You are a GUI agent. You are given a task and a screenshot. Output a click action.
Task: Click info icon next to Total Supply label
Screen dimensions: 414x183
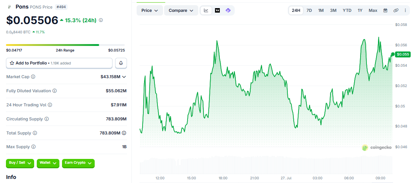pyautogui.click(x=35, y=133)
